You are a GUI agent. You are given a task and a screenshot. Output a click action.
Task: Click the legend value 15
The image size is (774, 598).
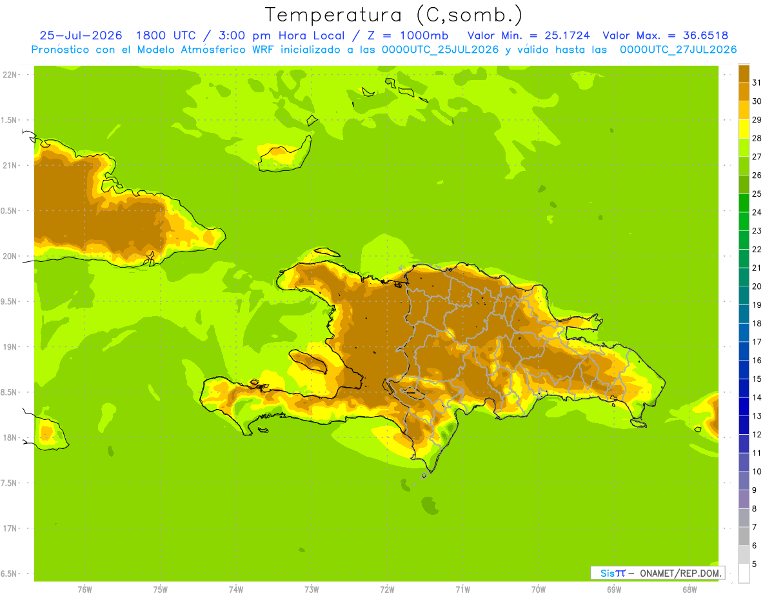[x=757, y=379]
